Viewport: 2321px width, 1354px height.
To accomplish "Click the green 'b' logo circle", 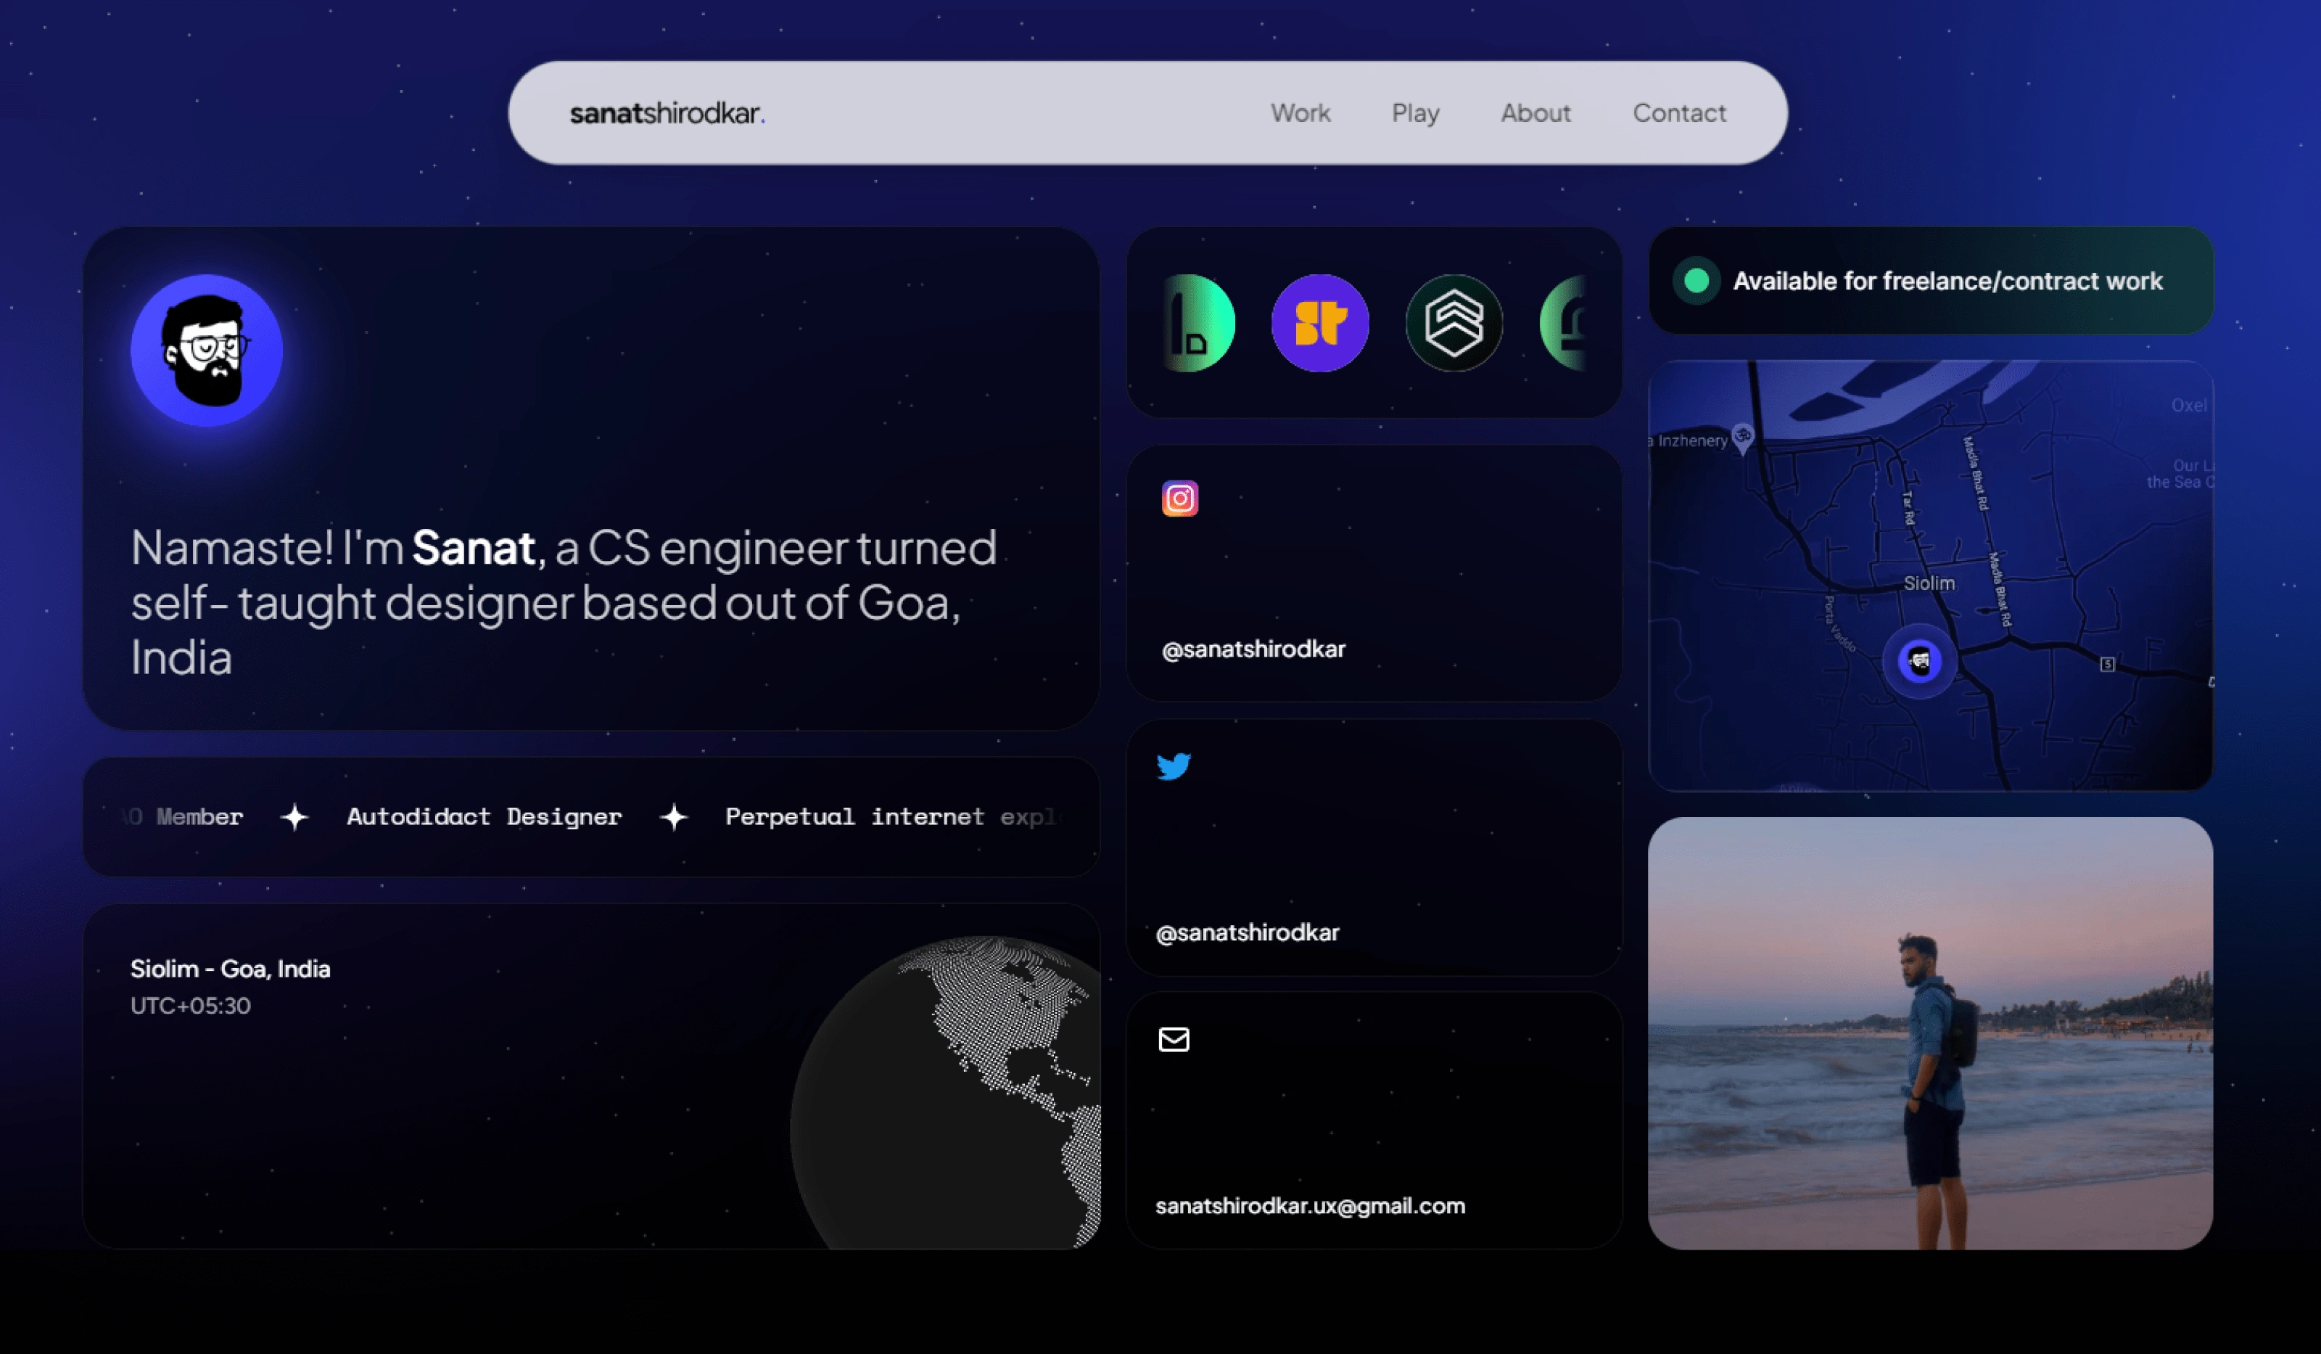I will tap(1198, 324).
